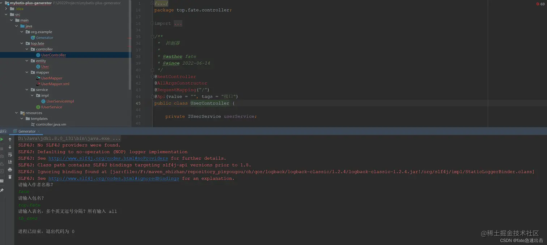The height and width of the screenshot is (245, 547).
Task: Collapse the service package
Action: (x=27, y=90)
